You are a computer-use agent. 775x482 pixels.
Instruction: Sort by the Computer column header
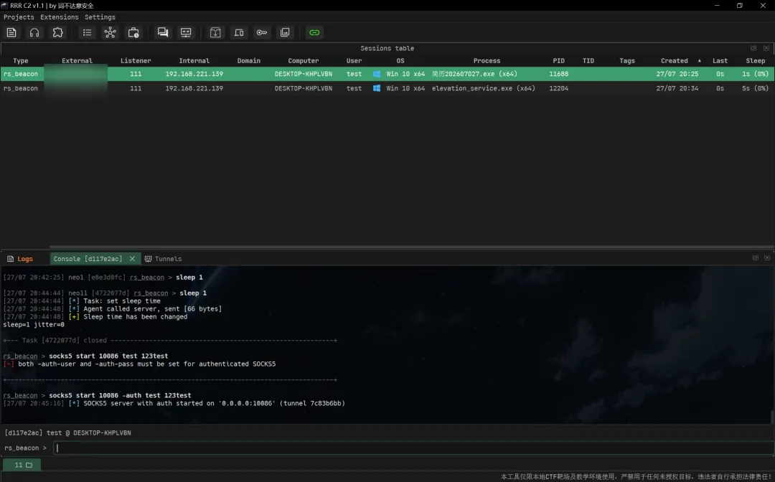tap(304, 61)
